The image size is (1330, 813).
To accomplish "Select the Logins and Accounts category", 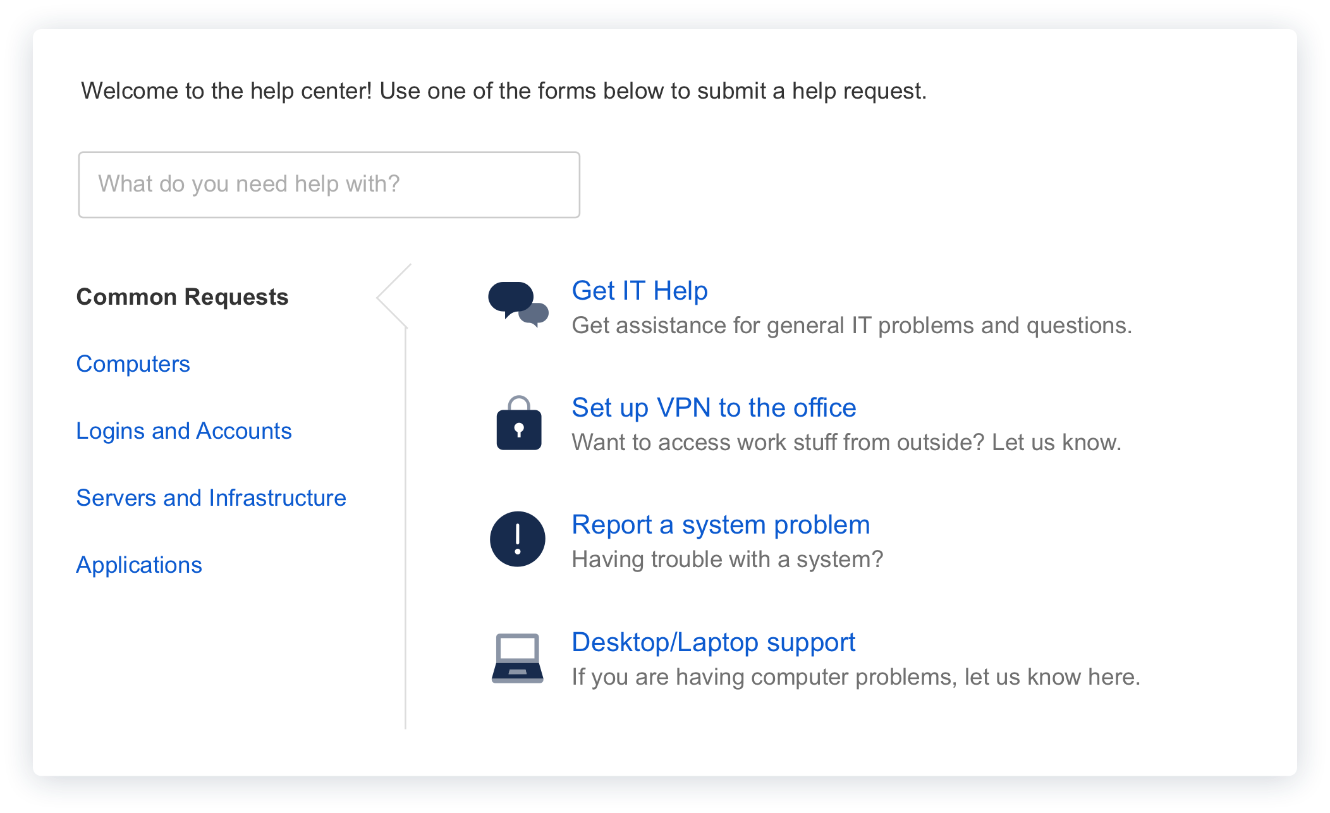I will (184, 431).
